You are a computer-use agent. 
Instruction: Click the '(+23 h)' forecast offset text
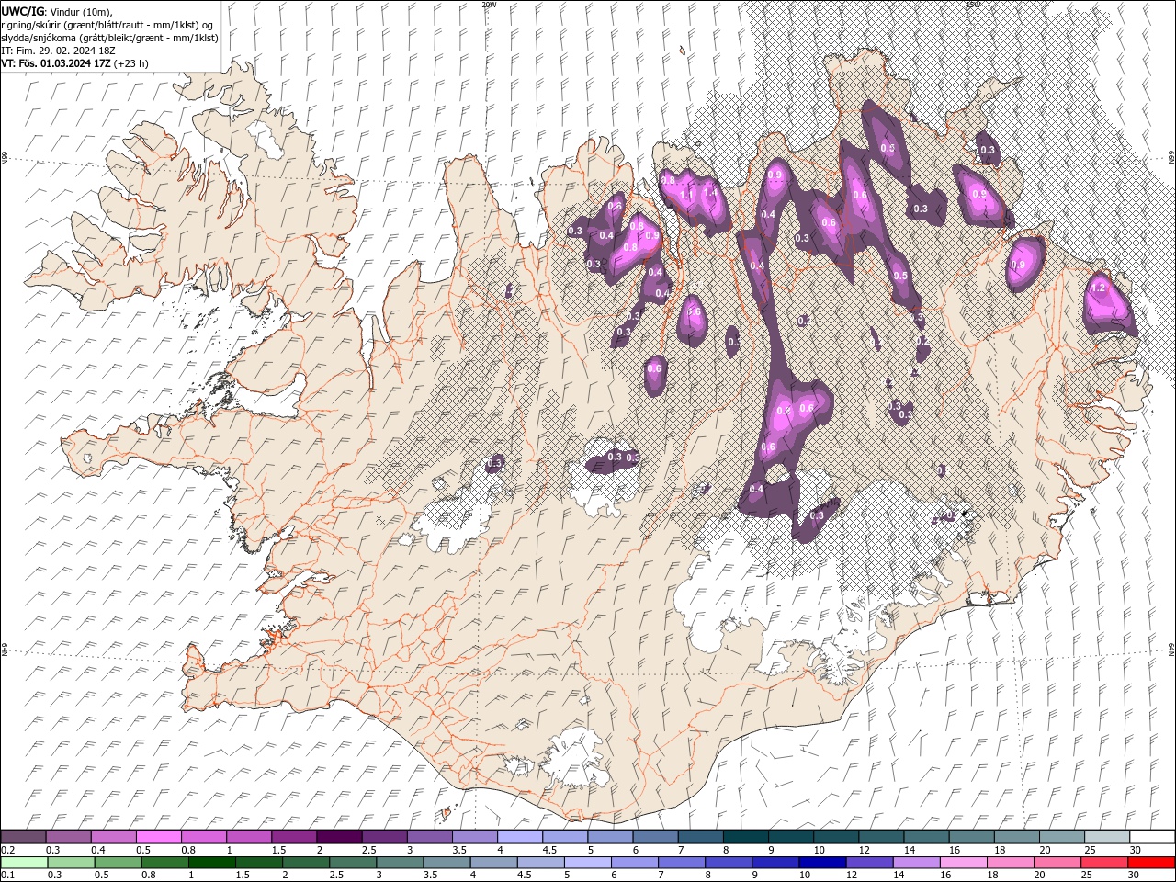pyautogui.click(x=131, y=63)
